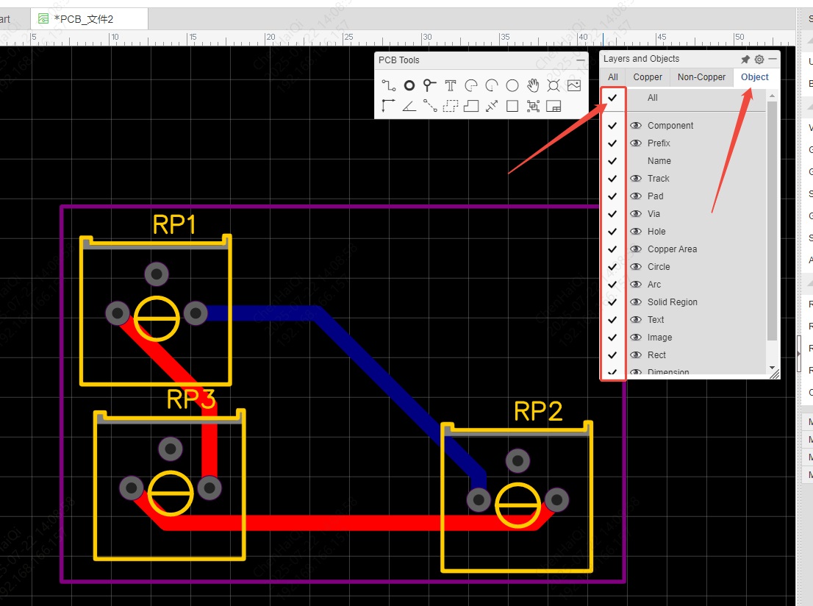Viewport: 813px width, 606px height.
Task: Switch to the Copper tab
Action: point(648,77)
